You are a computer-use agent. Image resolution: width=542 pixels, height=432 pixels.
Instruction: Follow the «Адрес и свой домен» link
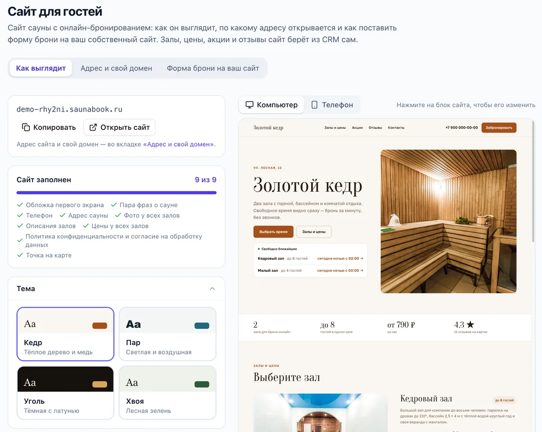(x=180, y=144)
